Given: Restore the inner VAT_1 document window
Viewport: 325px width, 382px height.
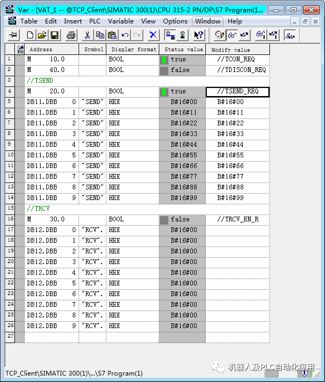Looking at the screenshot, I should (305, 22).
